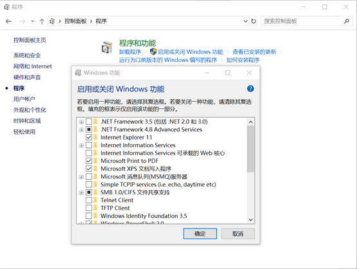Click feature list scroll up arrow
357x269 pixels.
click(251, 122)
